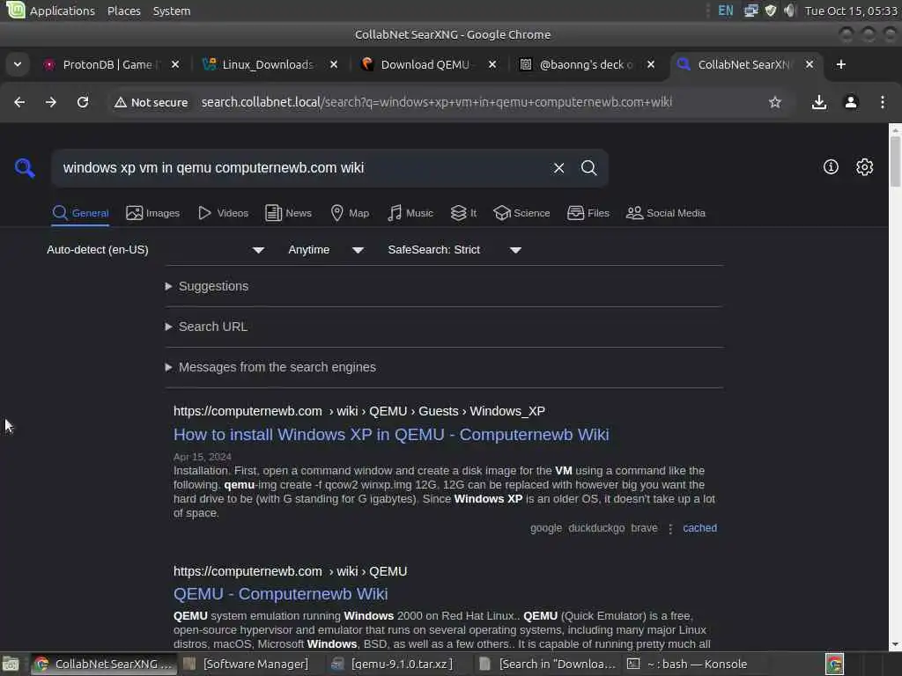
Task: Select the Map search category
Action: [x=350, y=213]
